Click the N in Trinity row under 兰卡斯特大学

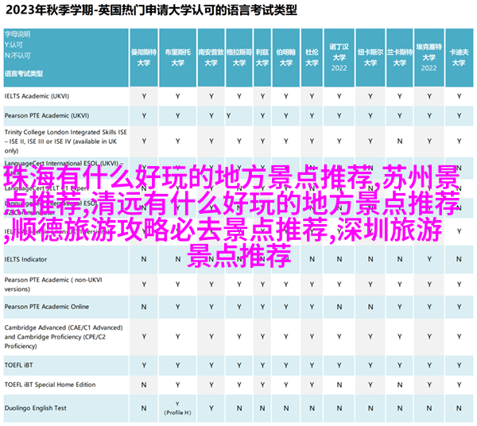(x=399, y=141)
